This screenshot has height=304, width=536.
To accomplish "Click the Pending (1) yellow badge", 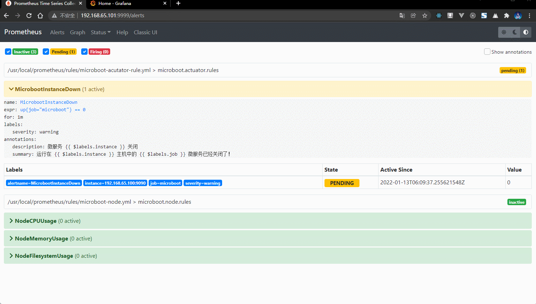I will [x=63, y=52].
